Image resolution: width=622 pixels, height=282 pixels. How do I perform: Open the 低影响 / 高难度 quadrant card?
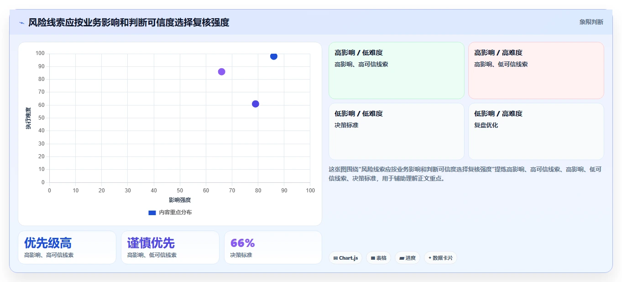536,131
